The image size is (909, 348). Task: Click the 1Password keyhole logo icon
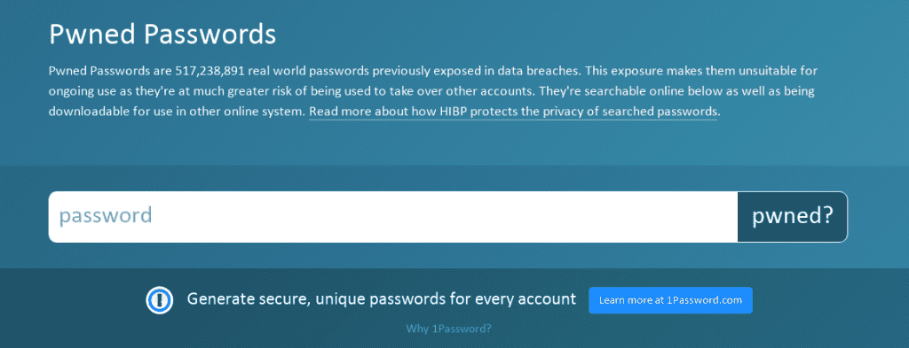[160, 300]
